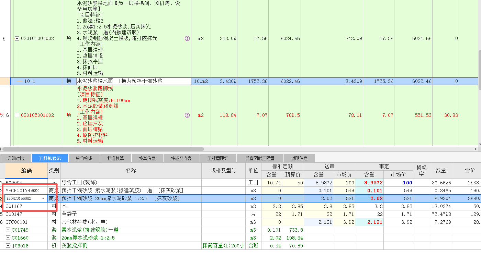The width and height of the screenshot is (481, 257).
Task: Switch to the 详细对比 tab
Action: tap(16, 158)
